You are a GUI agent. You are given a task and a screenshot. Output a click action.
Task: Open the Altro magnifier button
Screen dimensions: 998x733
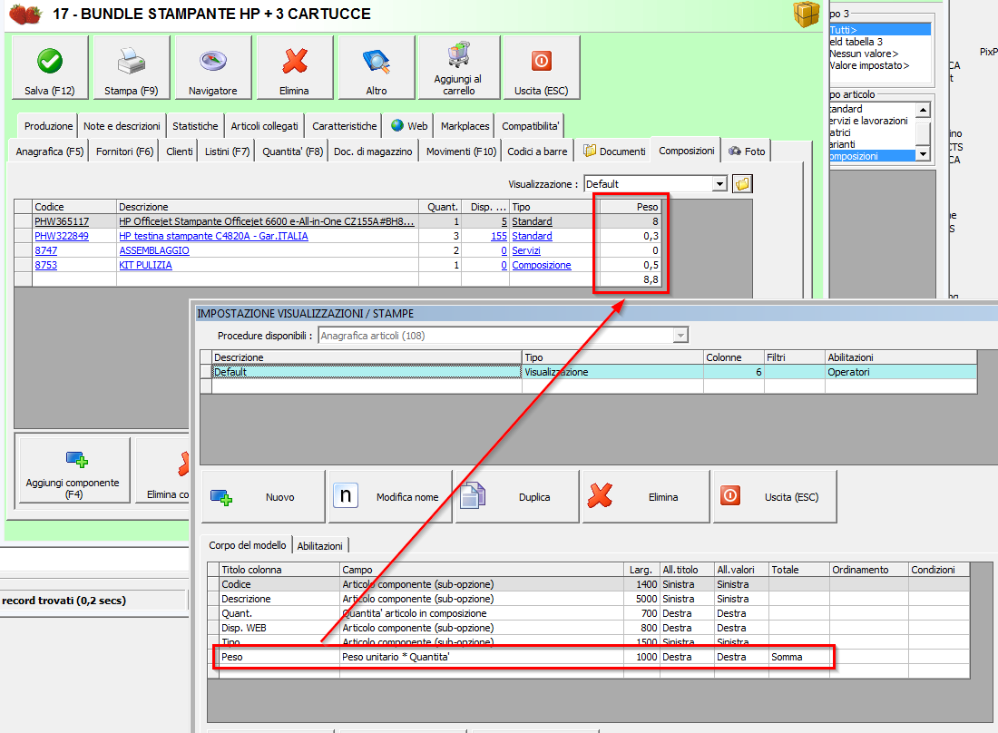point(377,67)
